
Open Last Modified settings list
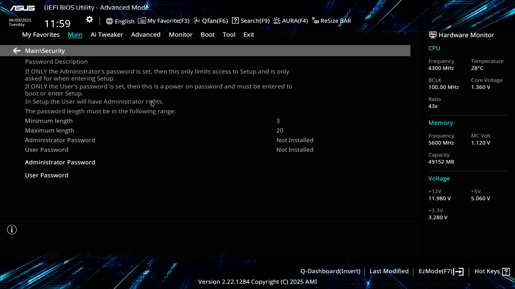(389, 271)
